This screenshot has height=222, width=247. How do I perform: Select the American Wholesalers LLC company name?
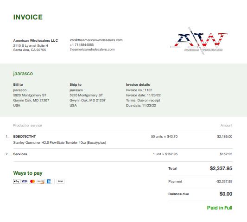(36, 40)
